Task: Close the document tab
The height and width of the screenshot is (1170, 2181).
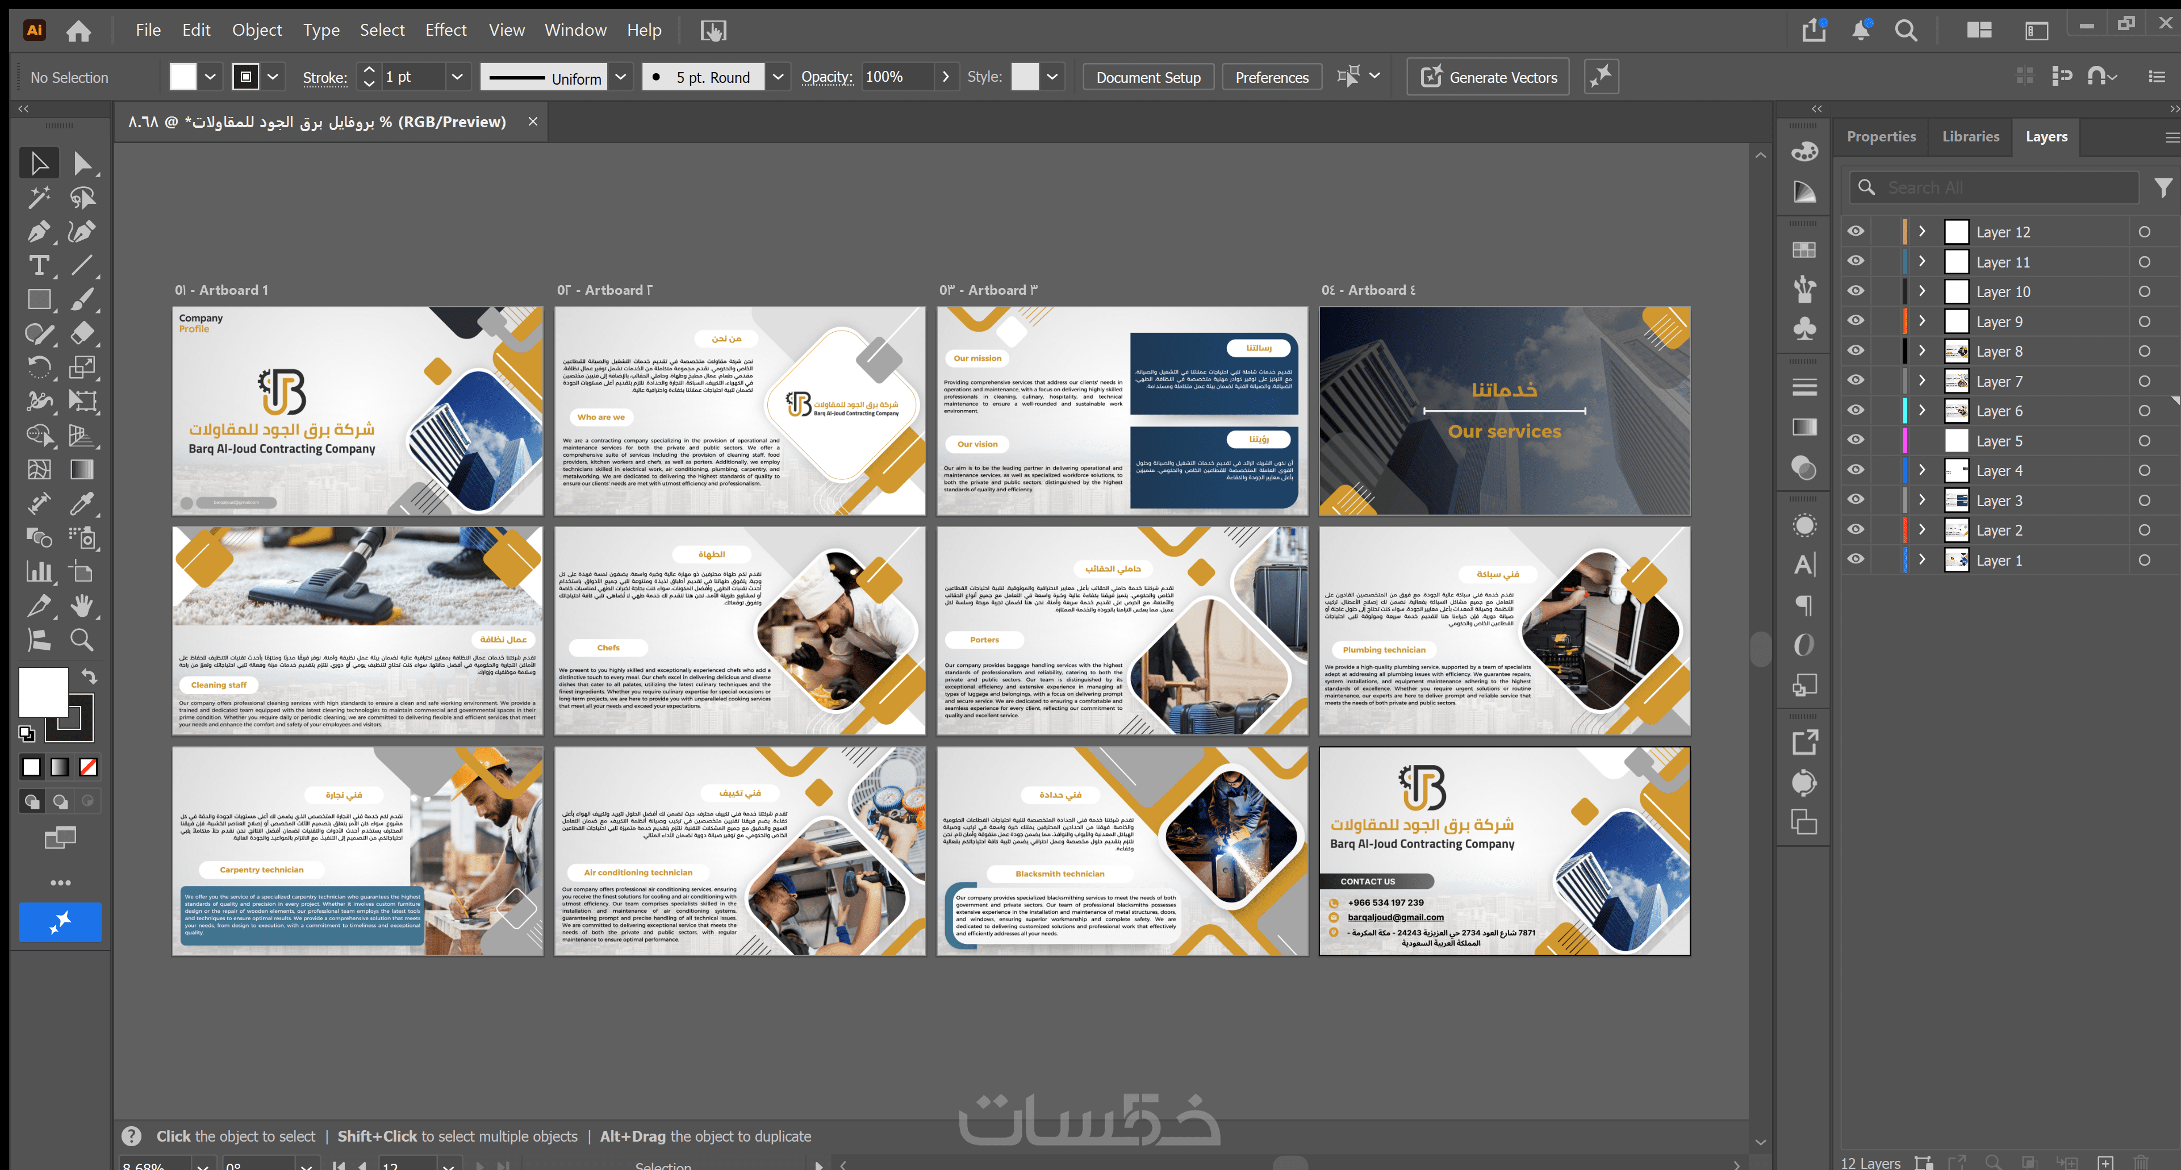Action: [x=533, y=122]
